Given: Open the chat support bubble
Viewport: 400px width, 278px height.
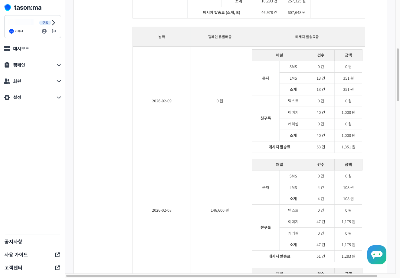Looking at the screenshot, I should pyautogui.click(x=377, y=255).
